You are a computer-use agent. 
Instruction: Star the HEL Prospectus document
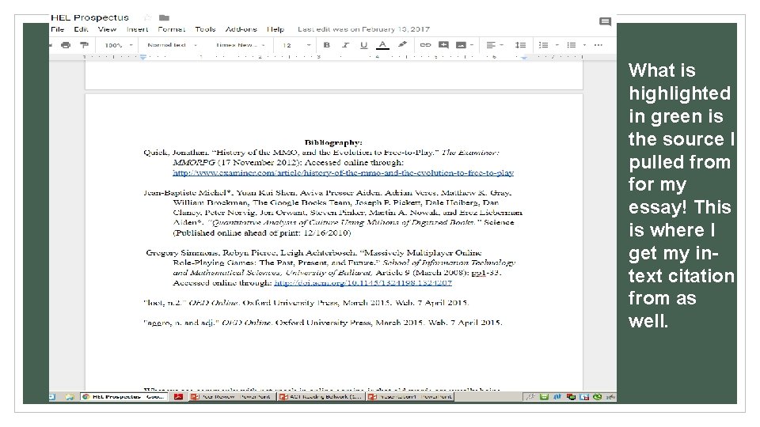(147, 17)
